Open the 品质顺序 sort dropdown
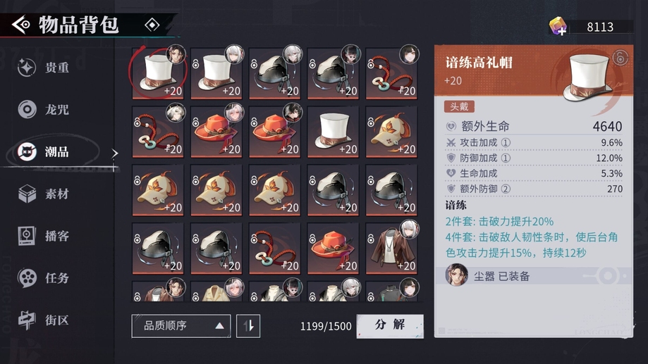 (x=181, y=326)
